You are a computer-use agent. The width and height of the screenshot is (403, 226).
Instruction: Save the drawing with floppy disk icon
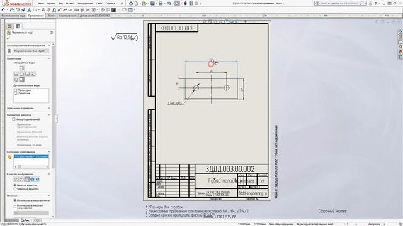(x=152, y=3)
